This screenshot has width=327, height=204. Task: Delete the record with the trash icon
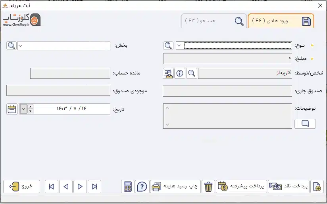pyautogui.click(x=208, y=187)
